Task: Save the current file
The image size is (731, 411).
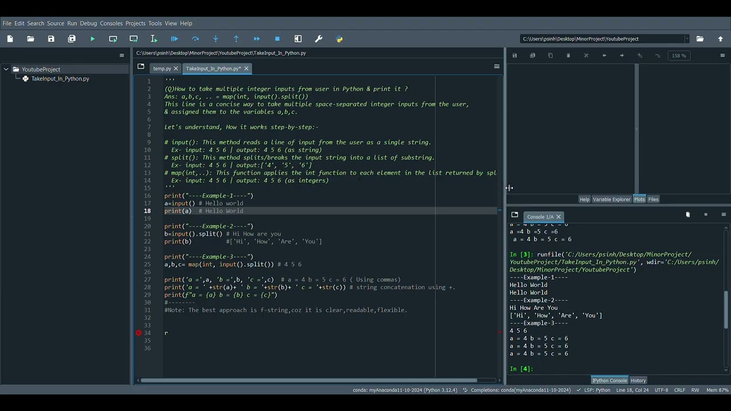Action: click(51, 39)
